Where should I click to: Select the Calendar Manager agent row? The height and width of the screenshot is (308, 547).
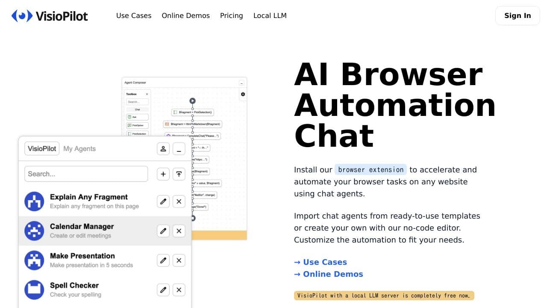coord(105,231)
